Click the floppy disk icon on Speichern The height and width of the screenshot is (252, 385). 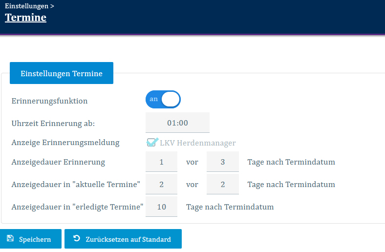(x=10, y=239)
